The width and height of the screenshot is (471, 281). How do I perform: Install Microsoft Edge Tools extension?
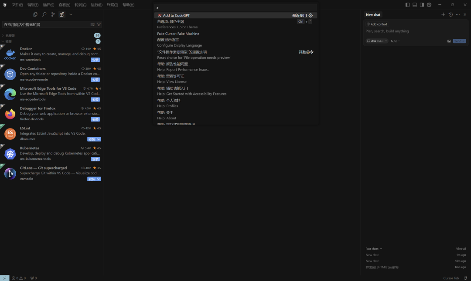click(x=95, y=99)
